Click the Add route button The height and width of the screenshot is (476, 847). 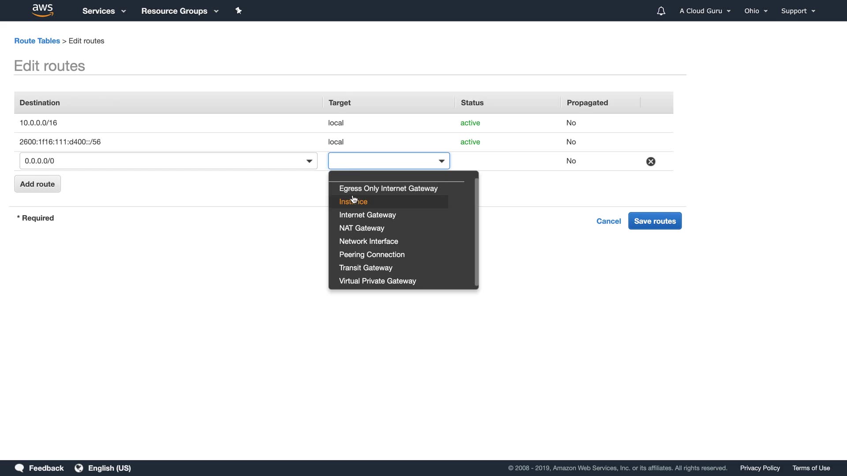[x=37, y=184]
